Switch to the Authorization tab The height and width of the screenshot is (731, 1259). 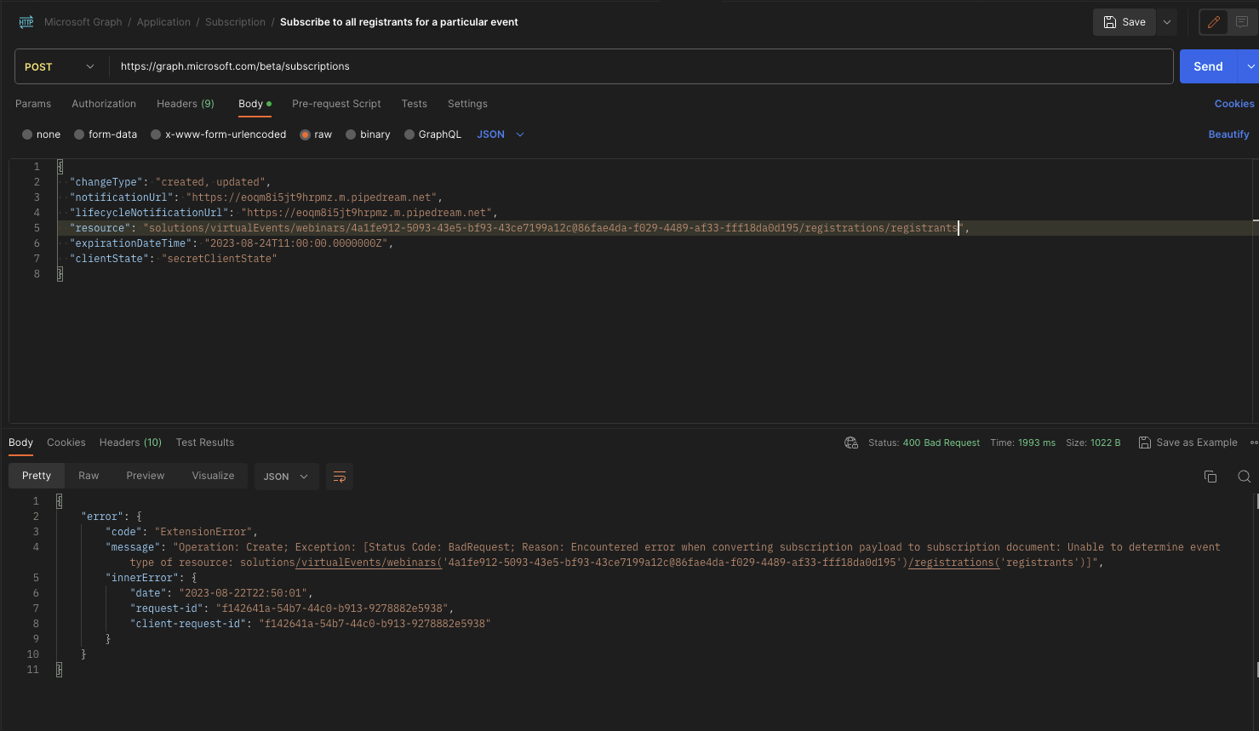point(104,104)
